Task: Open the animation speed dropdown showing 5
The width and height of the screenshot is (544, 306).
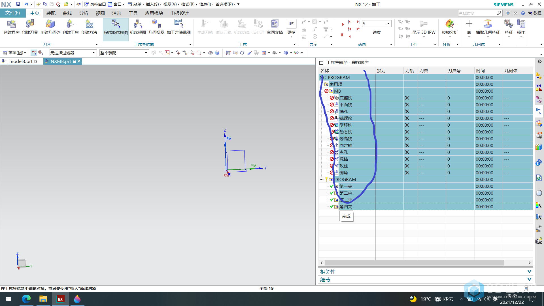Action: pos(388,24)
